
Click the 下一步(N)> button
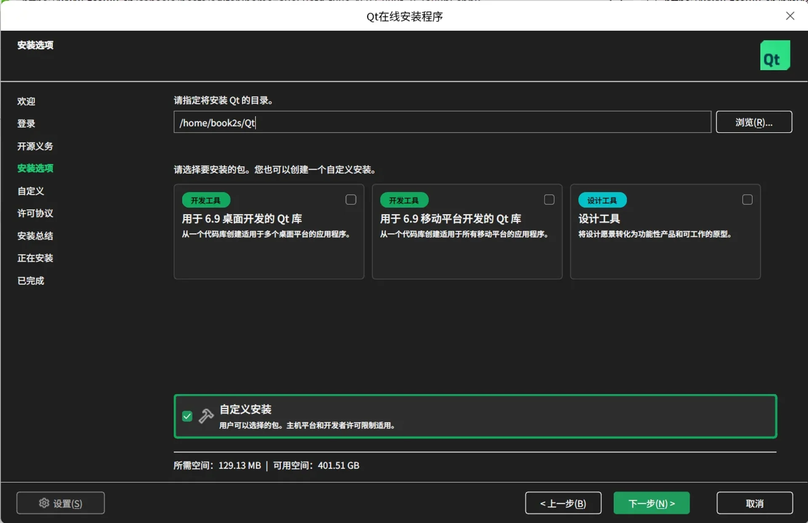point(651,503)
